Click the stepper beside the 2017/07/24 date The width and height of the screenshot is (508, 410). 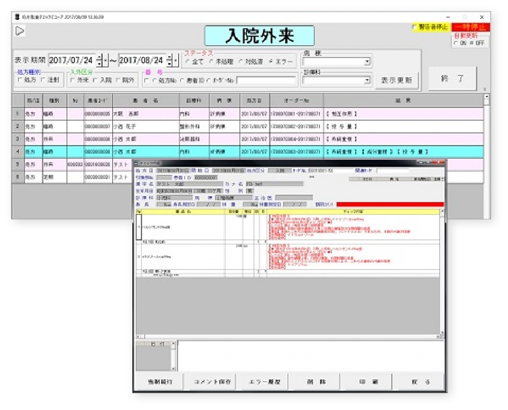[99, 60]
